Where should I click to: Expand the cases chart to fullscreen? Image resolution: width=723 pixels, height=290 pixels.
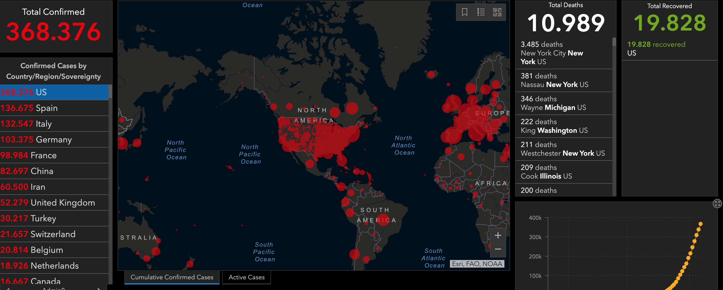tap(717, 204)
